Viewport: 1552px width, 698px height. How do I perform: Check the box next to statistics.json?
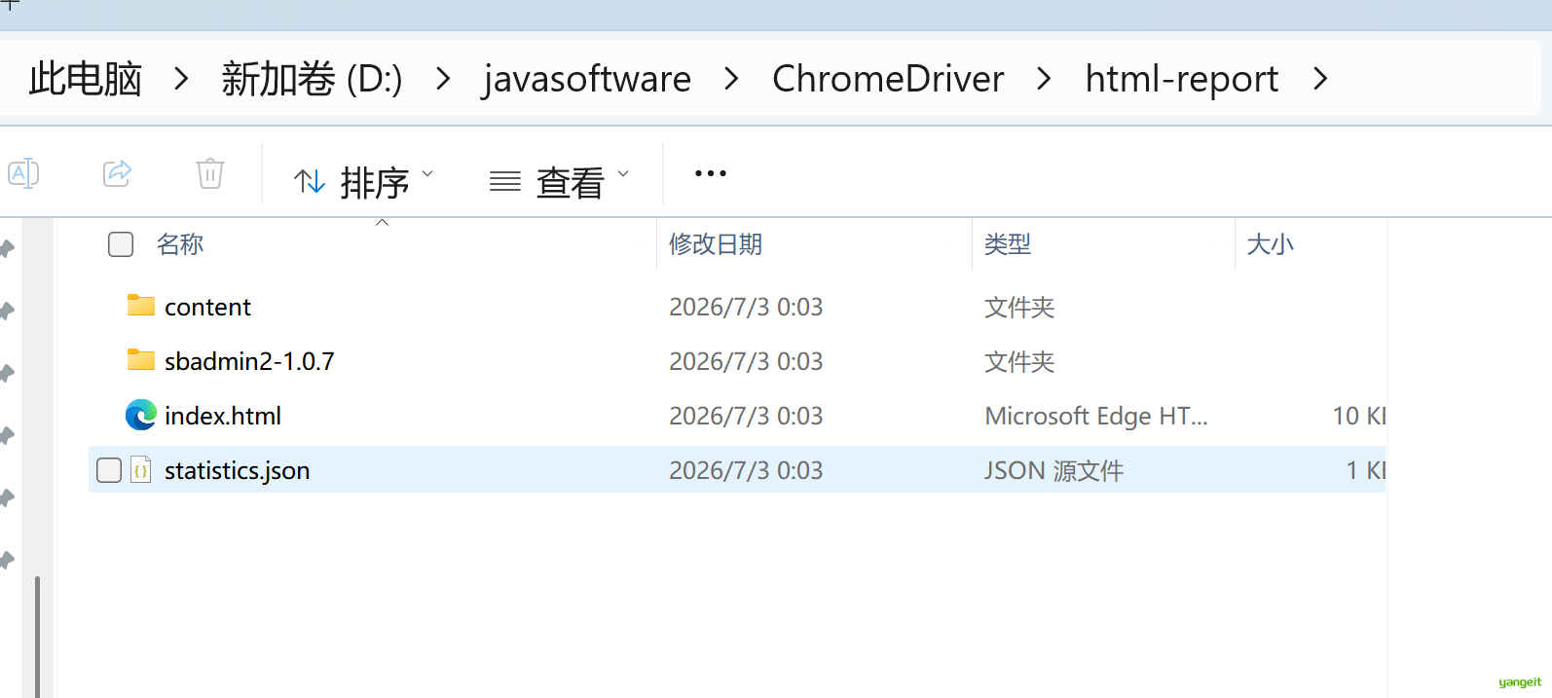tap(109, 470)
